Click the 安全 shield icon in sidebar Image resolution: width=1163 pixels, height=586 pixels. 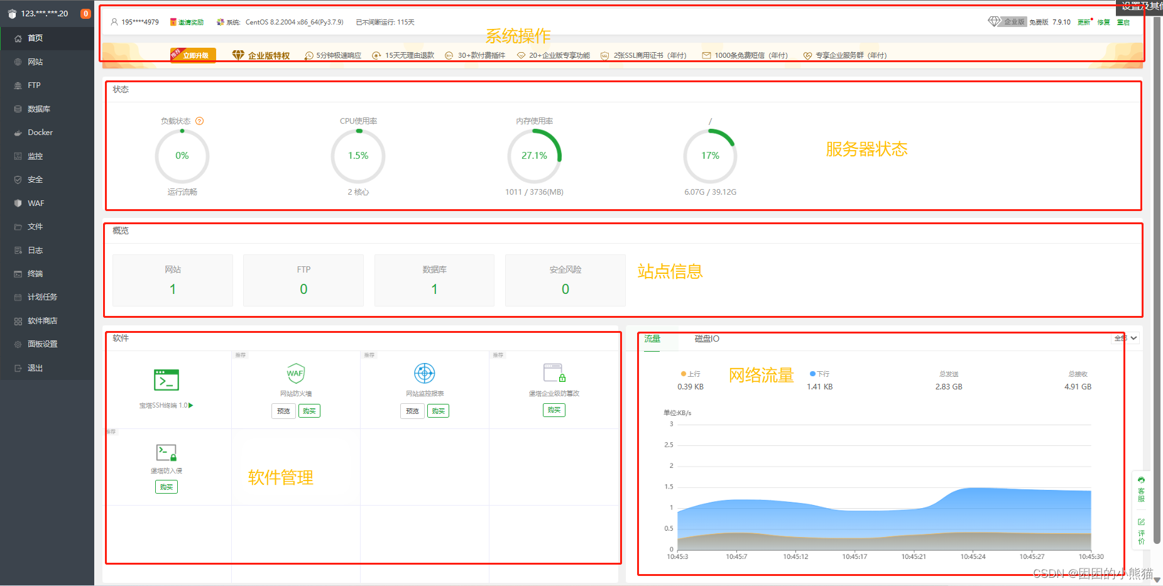[x=18, y=180]
